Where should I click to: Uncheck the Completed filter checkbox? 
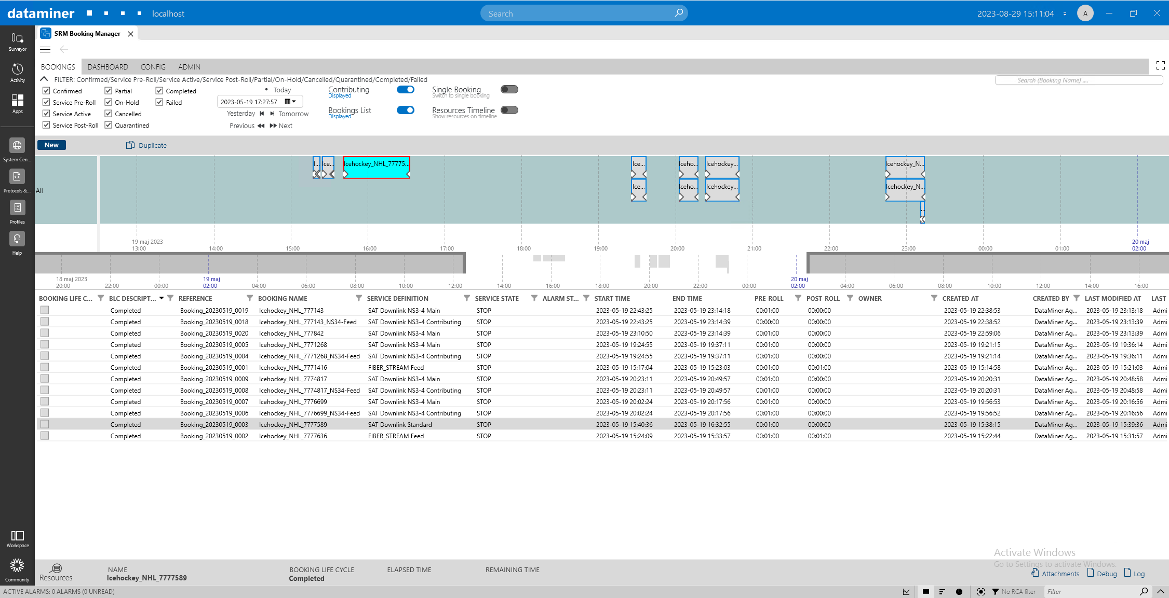159,91
